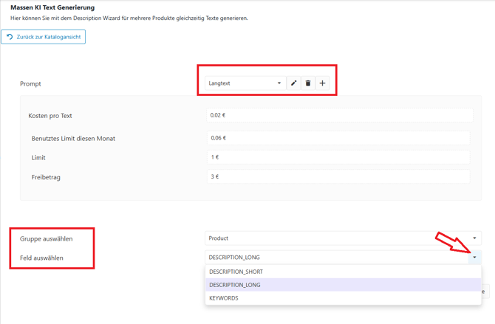Click the Limit field showing 1 €
This screenshot has width=495, height=324.
click(338, 157)
